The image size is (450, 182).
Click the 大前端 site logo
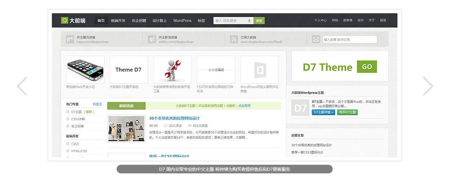pos(74,21)
